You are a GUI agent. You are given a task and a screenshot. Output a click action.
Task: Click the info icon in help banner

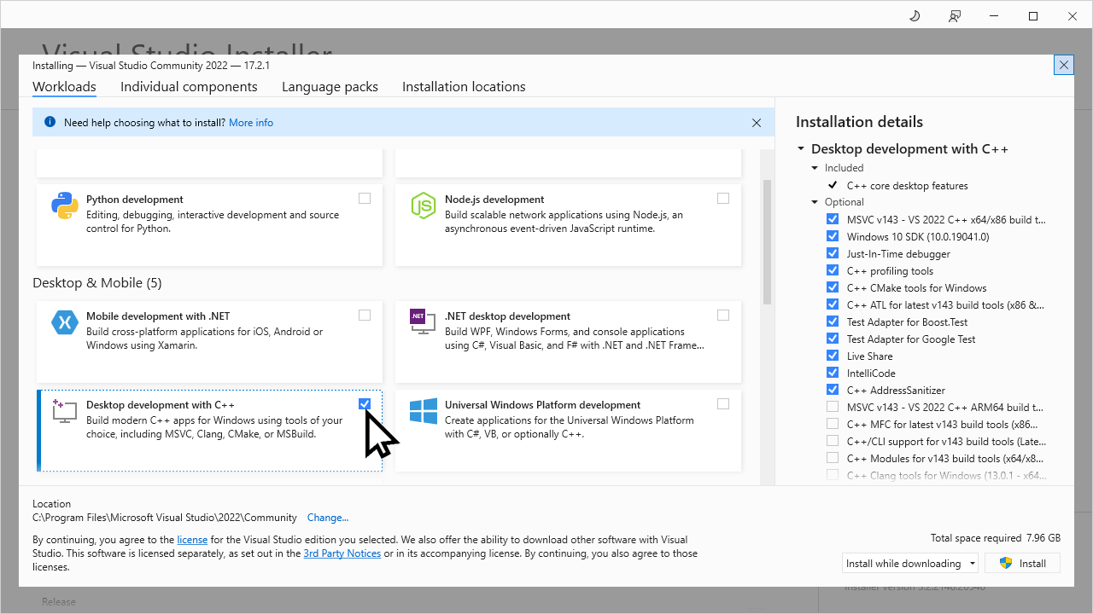(x=50, y=122)
